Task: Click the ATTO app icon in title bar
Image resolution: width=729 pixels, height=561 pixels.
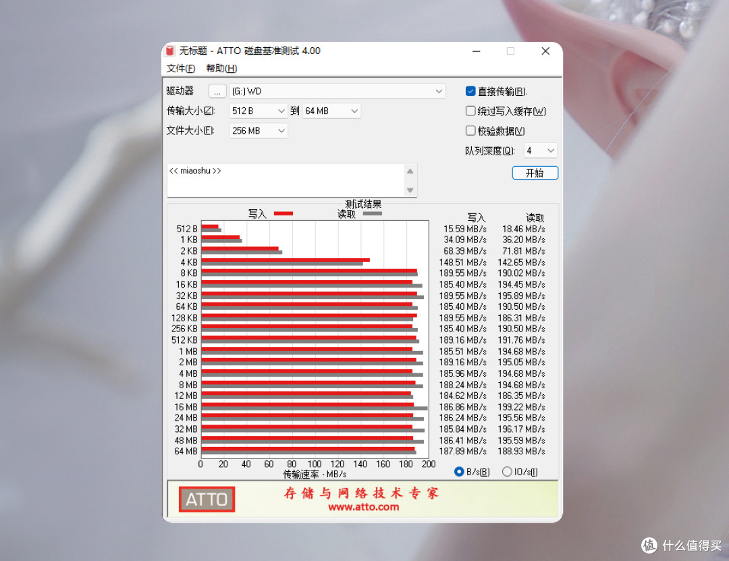Action: coord(170,51)
